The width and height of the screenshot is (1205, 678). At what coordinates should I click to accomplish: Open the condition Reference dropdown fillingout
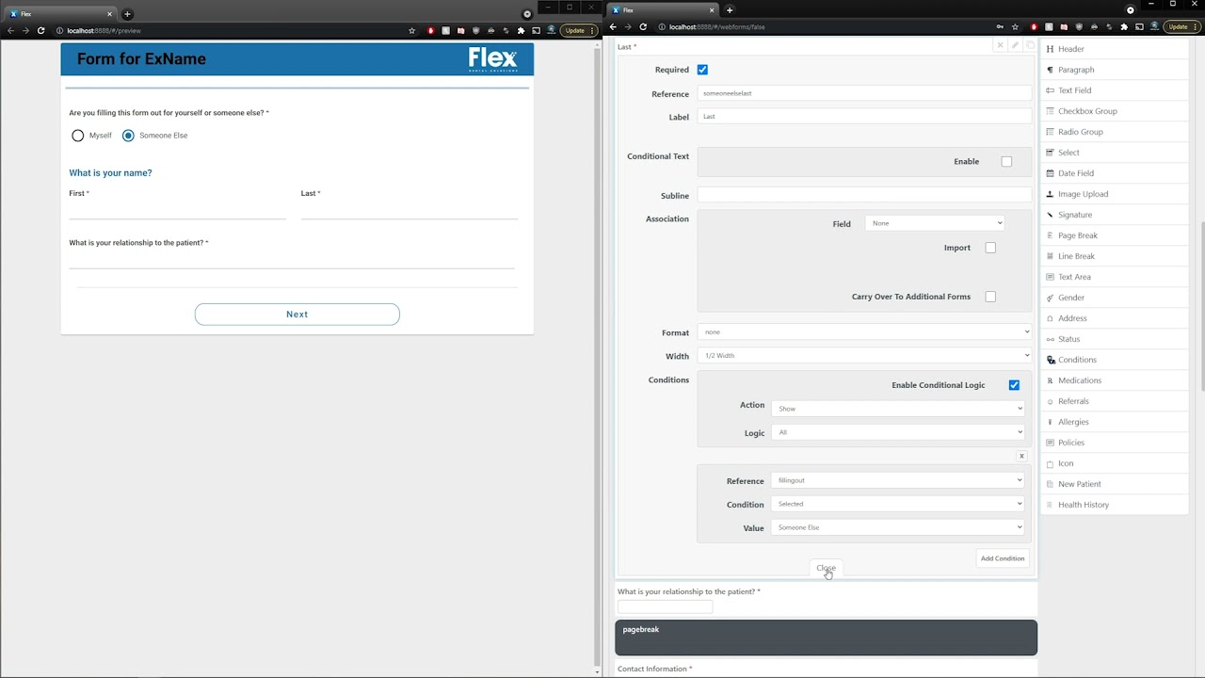898,480
